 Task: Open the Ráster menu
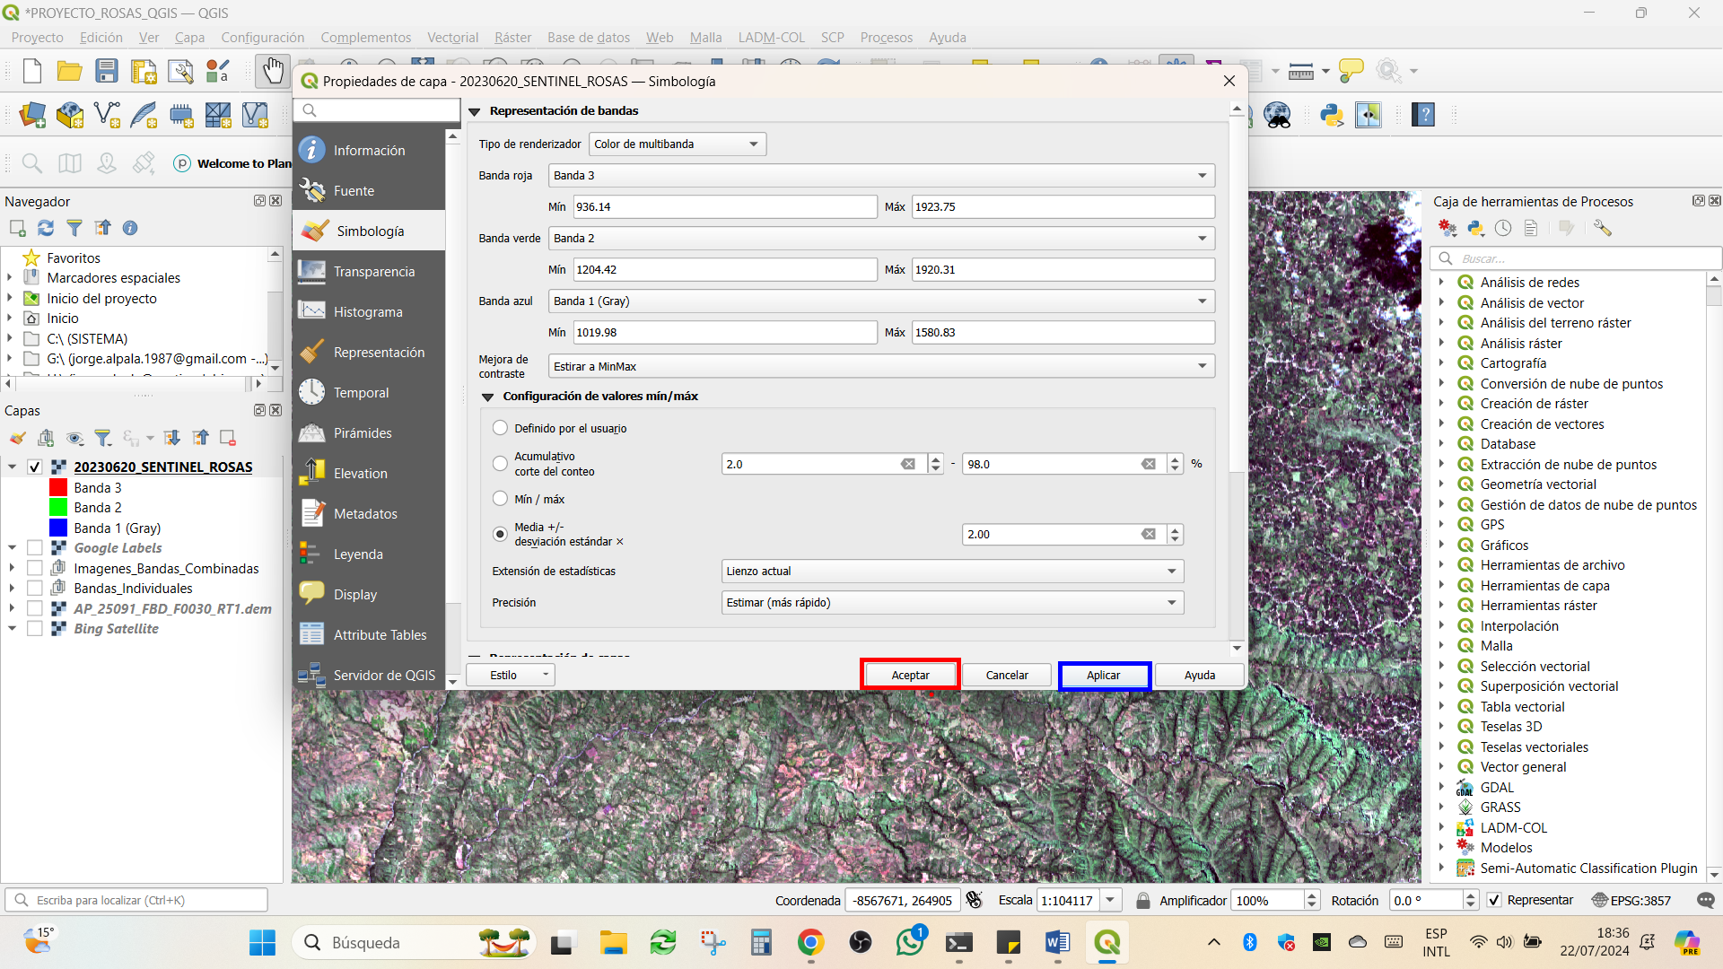coord(512,38)
